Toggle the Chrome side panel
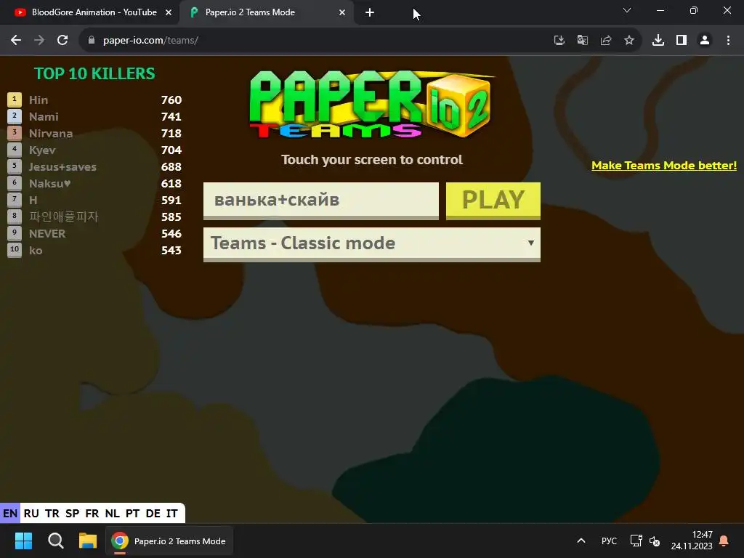744x558 pixels. [x=682, y=41]
